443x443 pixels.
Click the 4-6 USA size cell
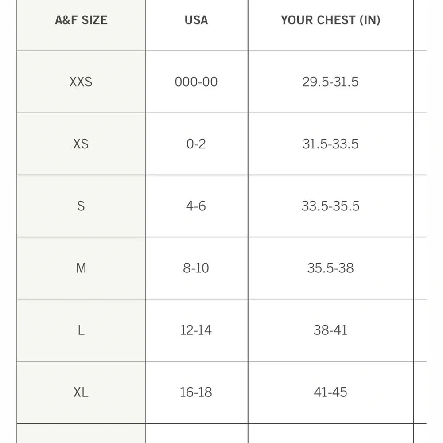[x=196, y=206]
